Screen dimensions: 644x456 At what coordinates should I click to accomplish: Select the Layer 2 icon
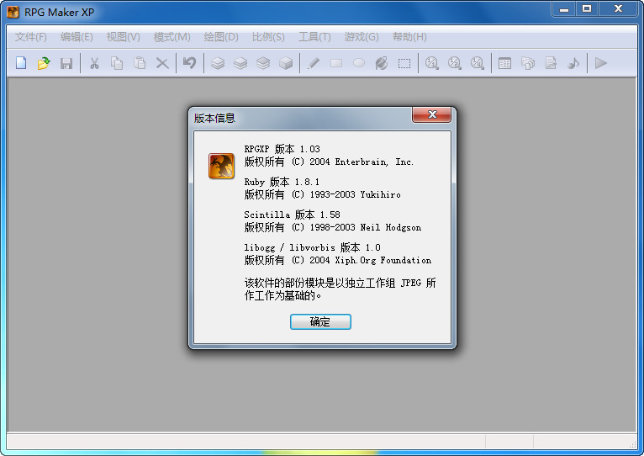(x=240, y=63)
